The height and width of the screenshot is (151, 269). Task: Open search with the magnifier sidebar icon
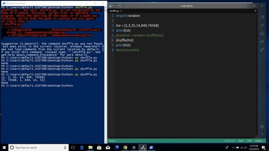pyautogui.click(x=262, y=25)
